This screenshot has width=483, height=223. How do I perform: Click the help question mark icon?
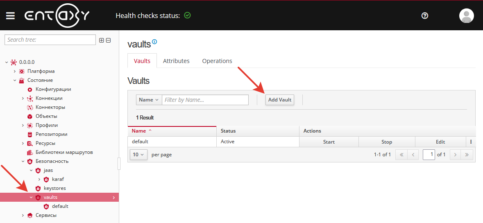[425, 16]
